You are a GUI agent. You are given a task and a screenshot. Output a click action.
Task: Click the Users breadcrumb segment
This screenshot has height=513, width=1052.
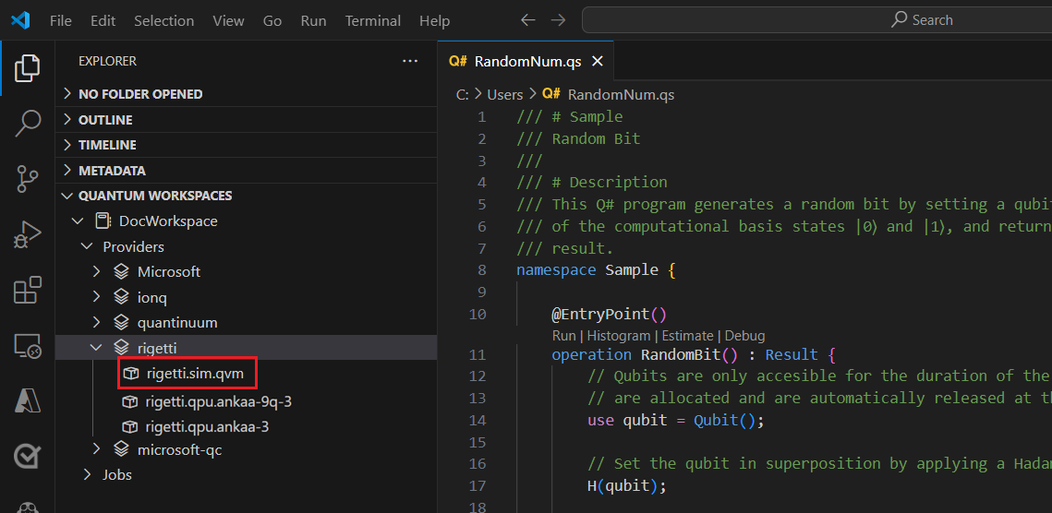pyautogui.click(x=504, y=94)
